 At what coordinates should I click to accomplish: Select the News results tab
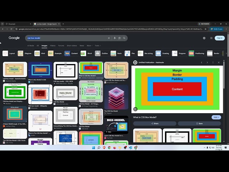pos(82,46)
